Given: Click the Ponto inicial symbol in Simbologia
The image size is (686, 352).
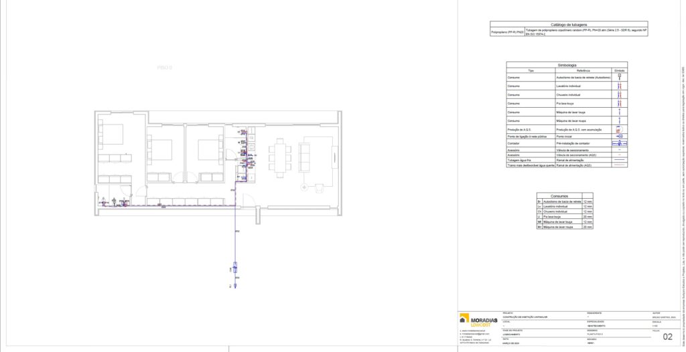Looking at the screenshot, I should [620, 137].
